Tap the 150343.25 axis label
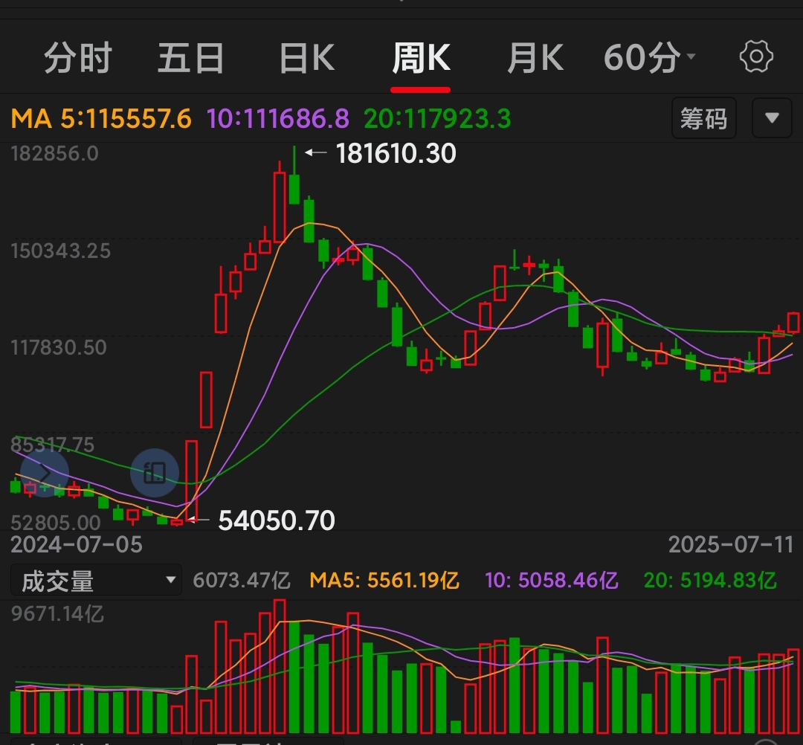803x745 pixels. tap(60, 251)
